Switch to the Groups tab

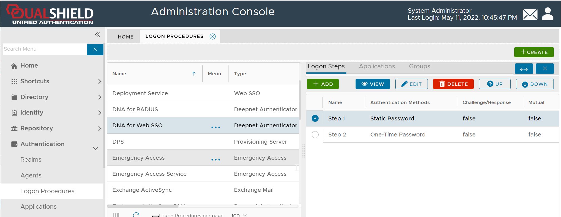coord(419,66)
